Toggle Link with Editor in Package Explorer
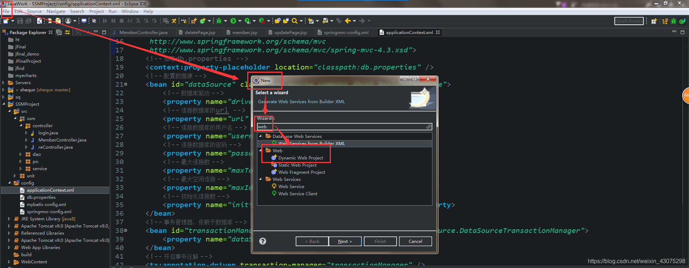Viewport: 689px width, 268px height. pyautogui.click(x=67, y=32)
